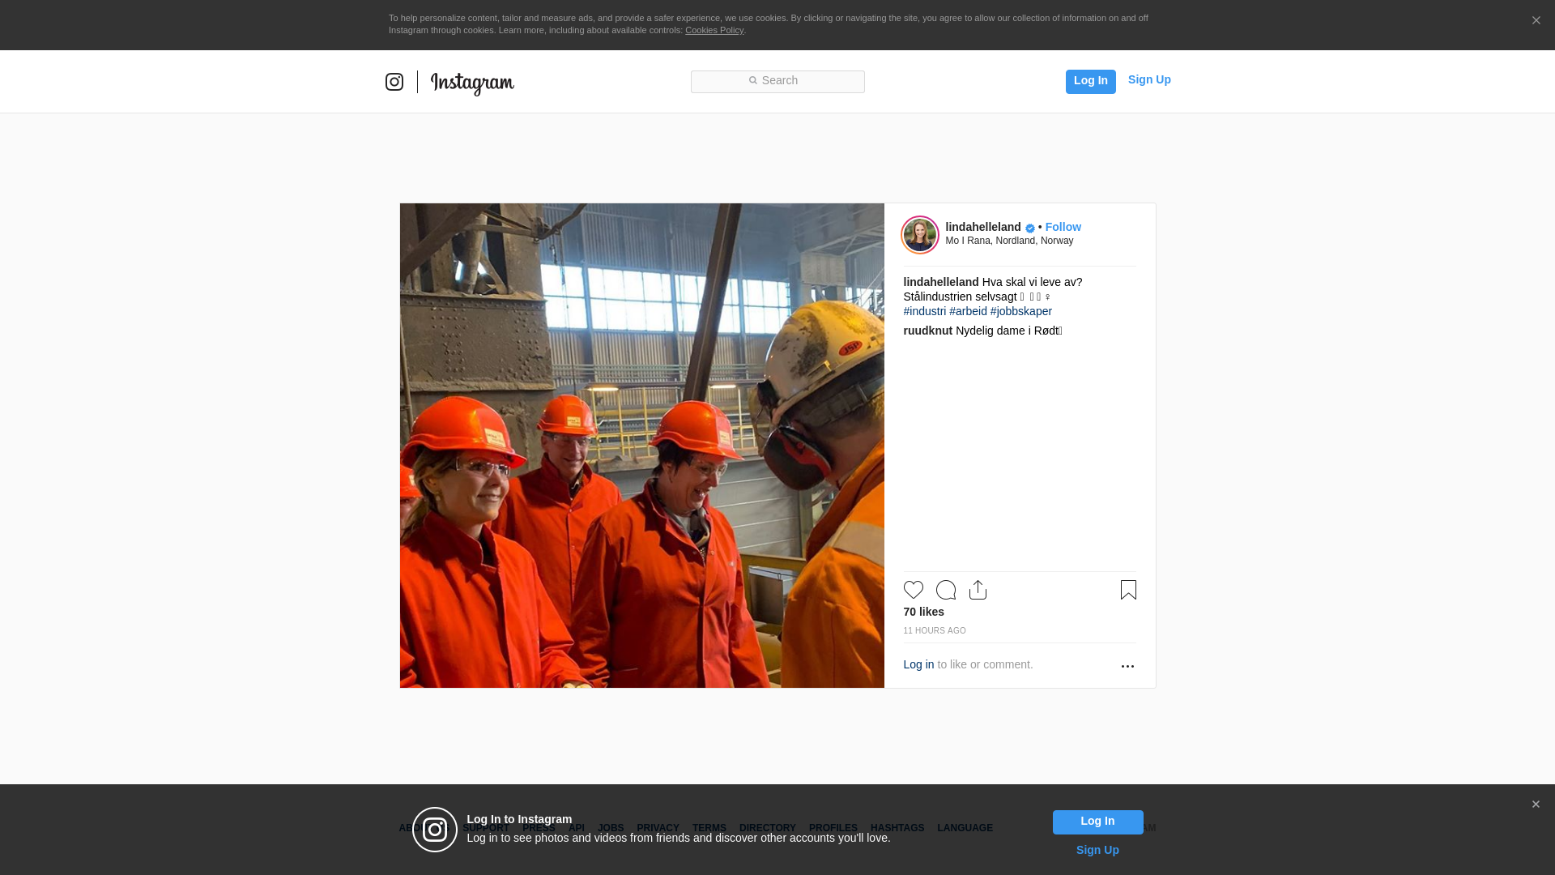The image size is (1555, 875).
Task: Open the LANGUAGE footer selector
Action: pyautogui.click(x=965, y=828)
